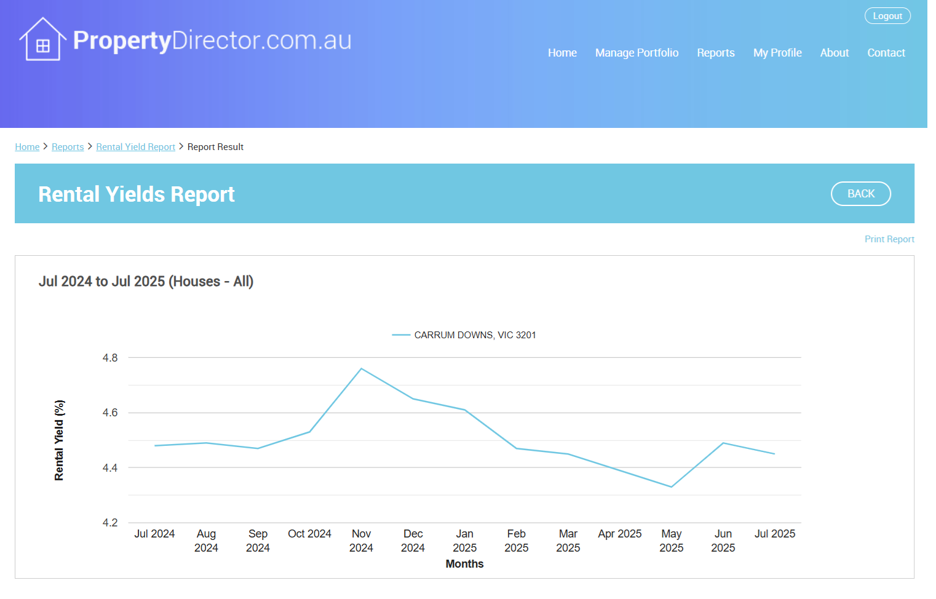Image resolution: width=936 pixels, height=599 pixels.
Task: Toggle the CARRUM DOWNS, VIC 3201 legend series
Action: click(x=474, y=335)
